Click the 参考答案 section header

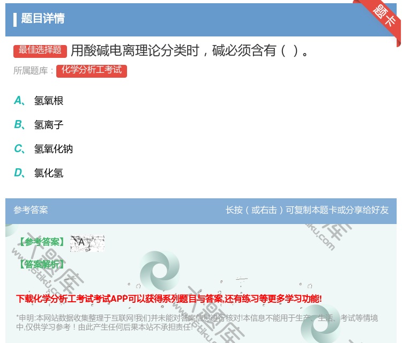tap(31, 210)
